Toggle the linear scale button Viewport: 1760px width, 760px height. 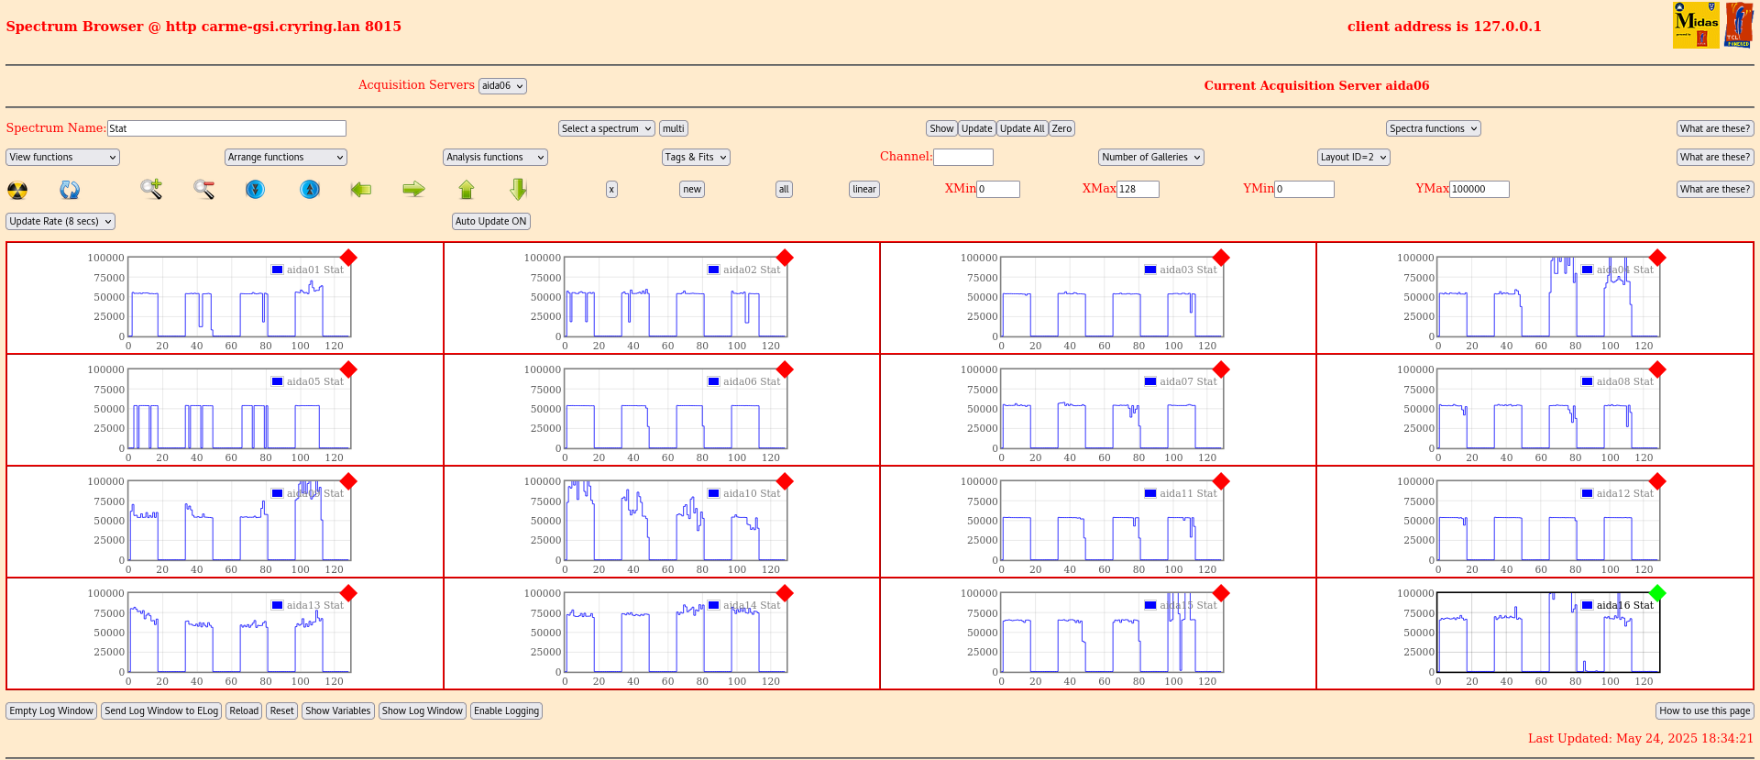(x=863, y=190)
